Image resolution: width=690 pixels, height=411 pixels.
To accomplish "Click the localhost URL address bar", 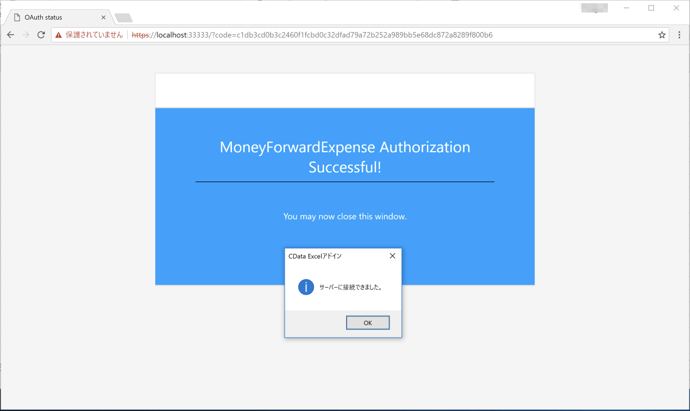I will coord(360,35).
